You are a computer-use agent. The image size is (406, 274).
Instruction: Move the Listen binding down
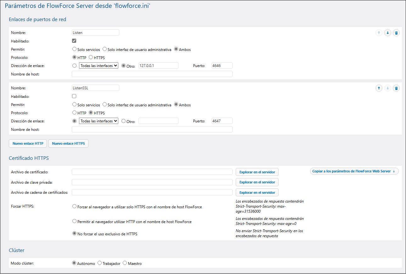[387, 33]
